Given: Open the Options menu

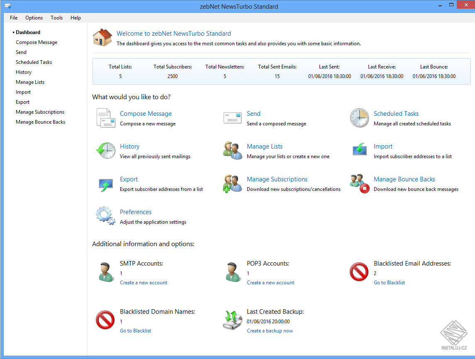Looking at the screenshot, I should click(x=34, y=18).
